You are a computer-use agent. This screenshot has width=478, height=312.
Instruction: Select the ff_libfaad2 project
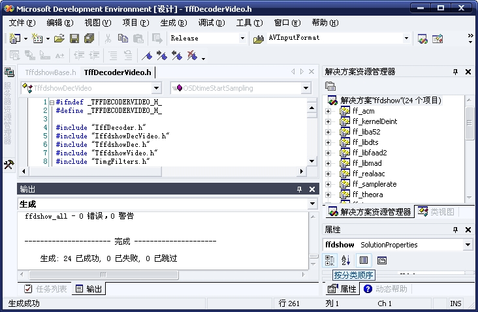(370, 153)
